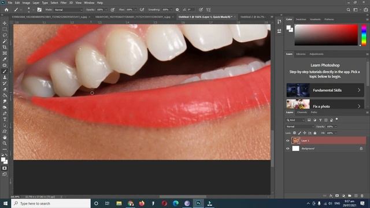
Task: Open the brush Mode dropdown
Action: pos(68,10)
